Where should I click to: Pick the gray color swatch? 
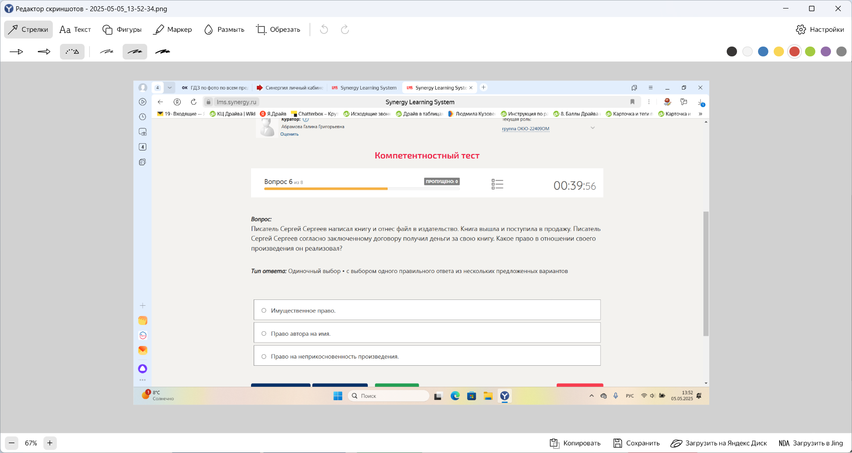click(841, 51)
